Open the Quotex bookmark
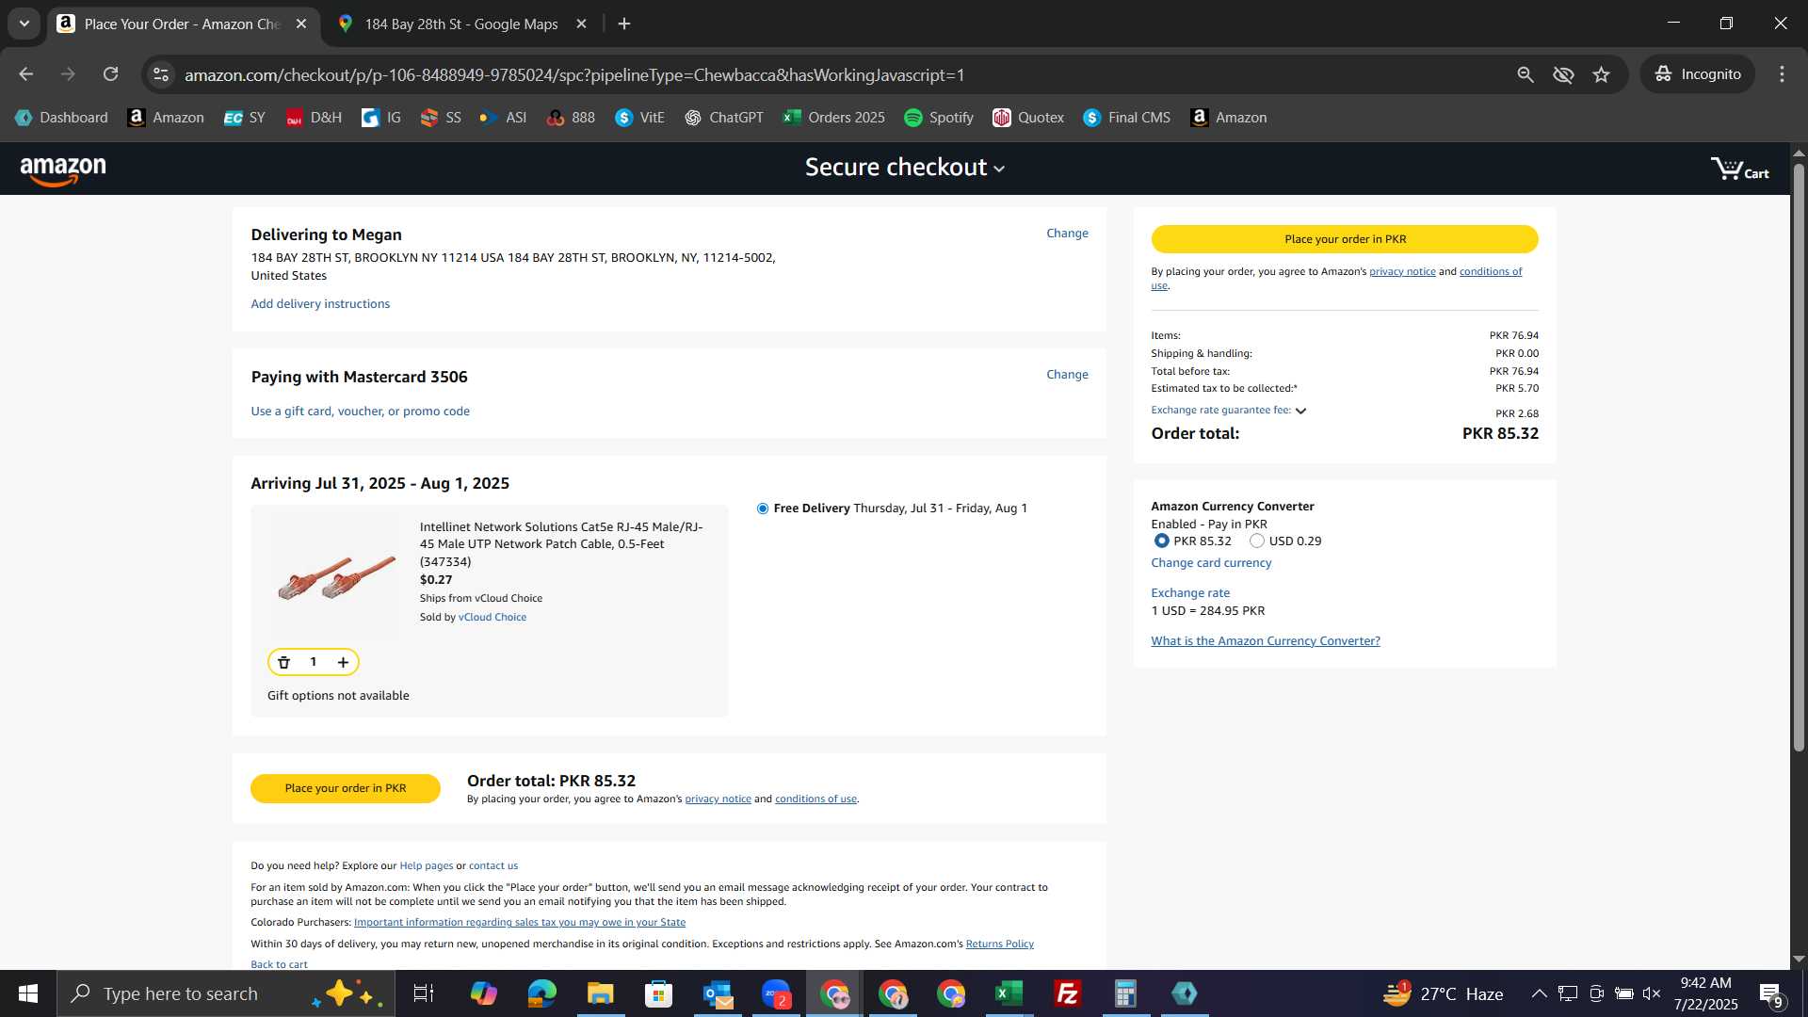The width and height of the screenshot is (1808, 1017). pyautogui.click(x=1028, y=118)
